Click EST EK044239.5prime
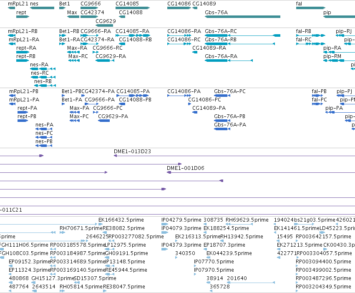Screen dimensions: 355x293 click(229, 253)
